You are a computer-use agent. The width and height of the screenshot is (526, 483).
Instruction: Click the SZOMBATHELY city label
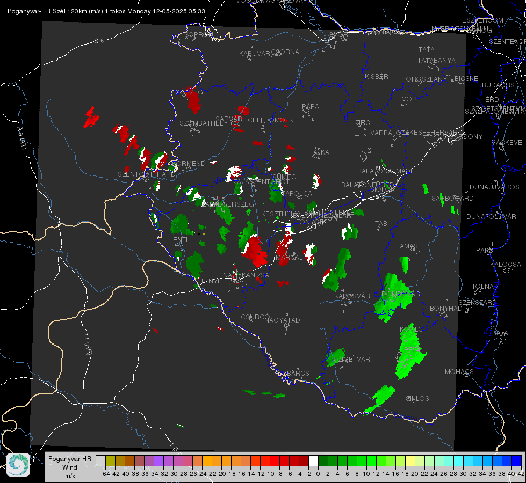(204, 123)
